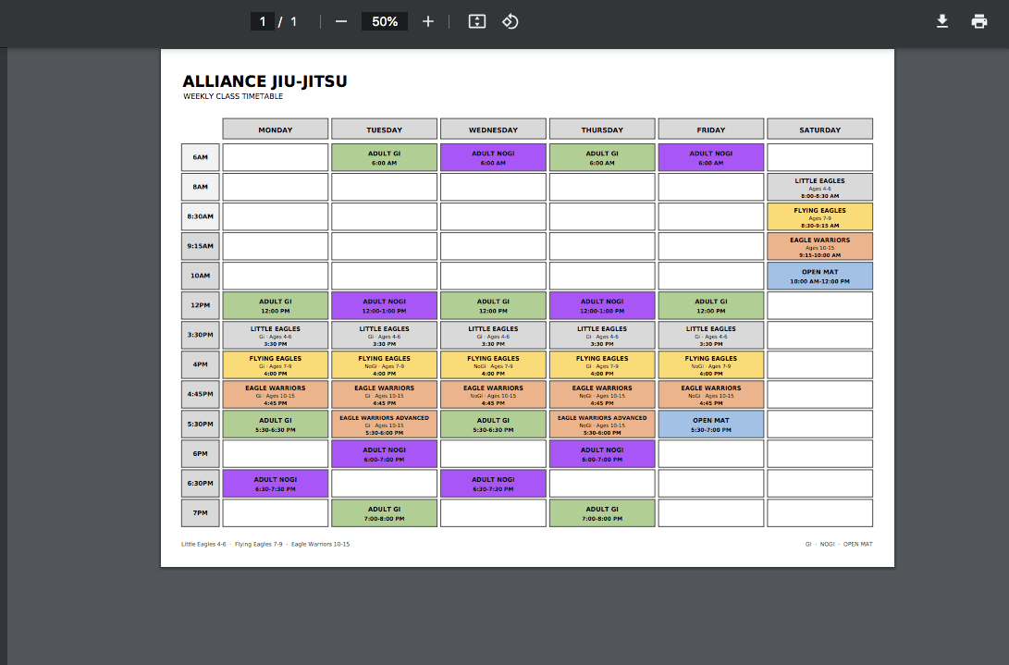The image size is (1009, 665).
Task: Click the 3:30PM row label
Action: [x=200, y=335]
